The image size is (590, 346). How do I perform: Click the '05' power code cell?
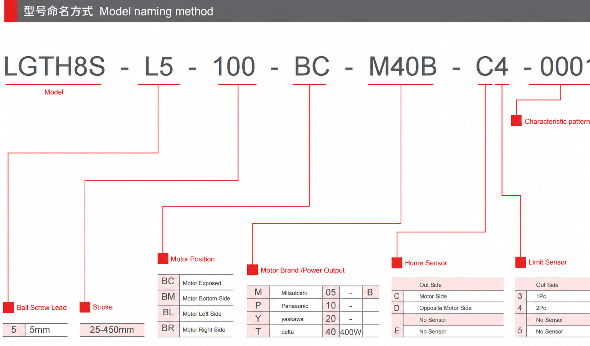(x=331, y=292)
